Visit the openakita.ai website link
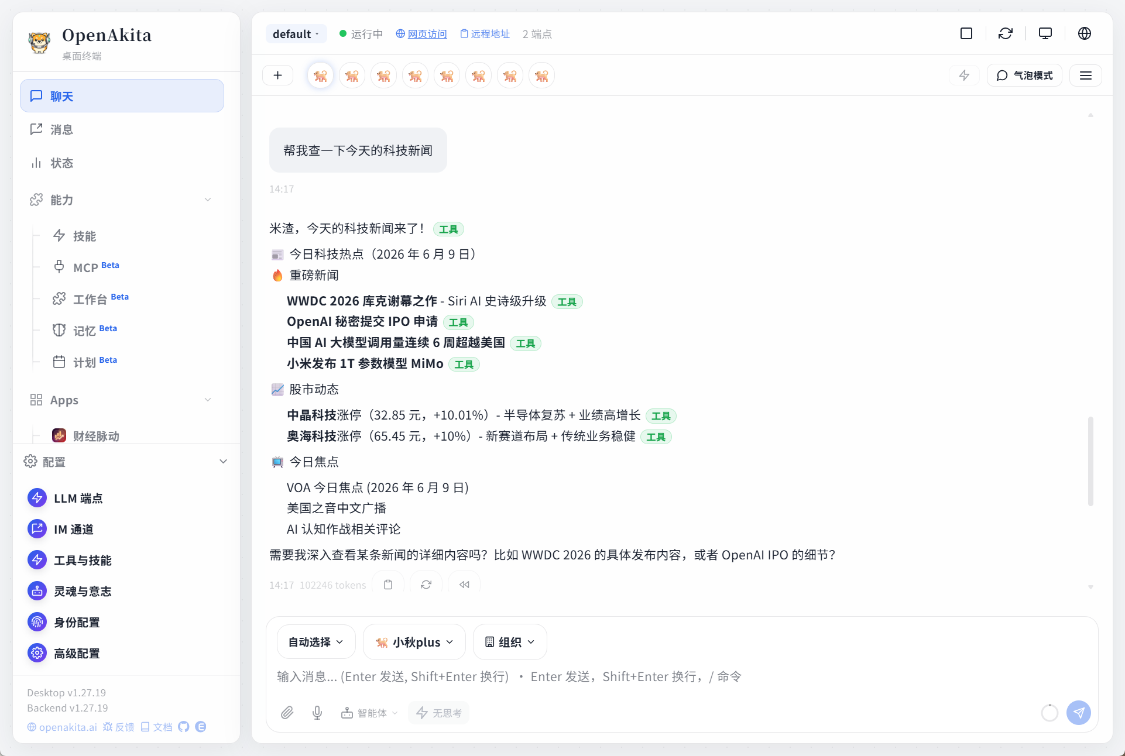This screenshot has width=1125, height=756. coord(62,727)
